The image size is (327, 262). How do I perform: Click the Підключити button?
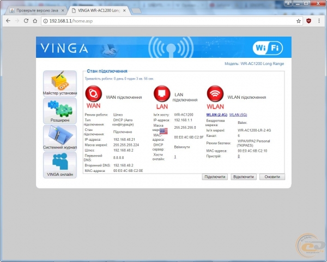215,177
